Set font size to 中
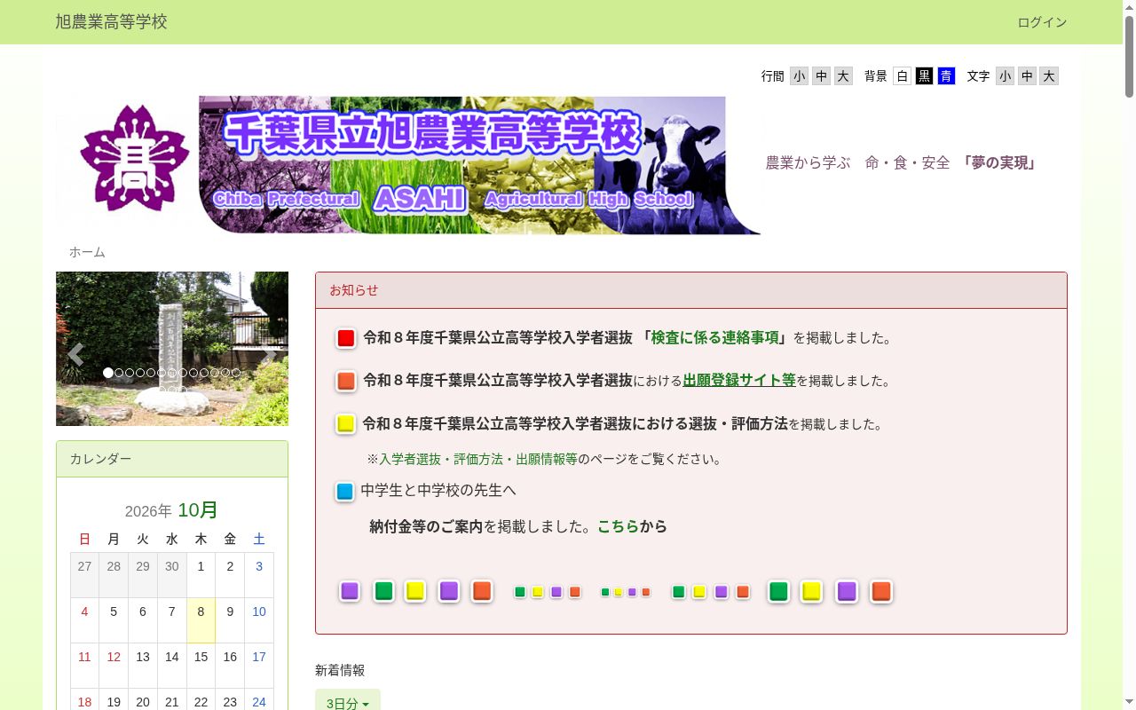 coord(1028,76)
